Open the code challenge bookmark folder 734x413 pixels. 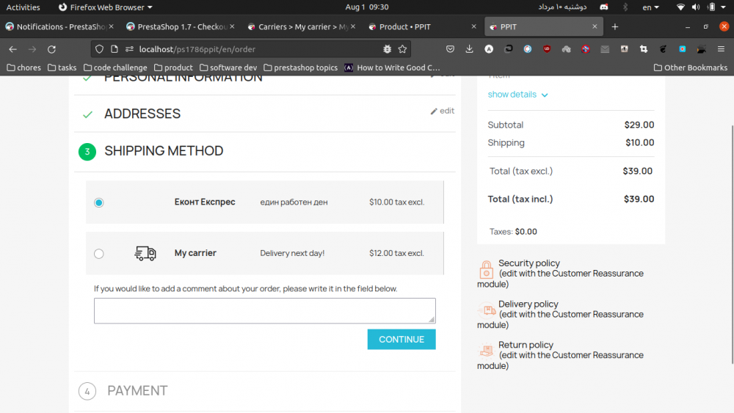tap(115, 67)
